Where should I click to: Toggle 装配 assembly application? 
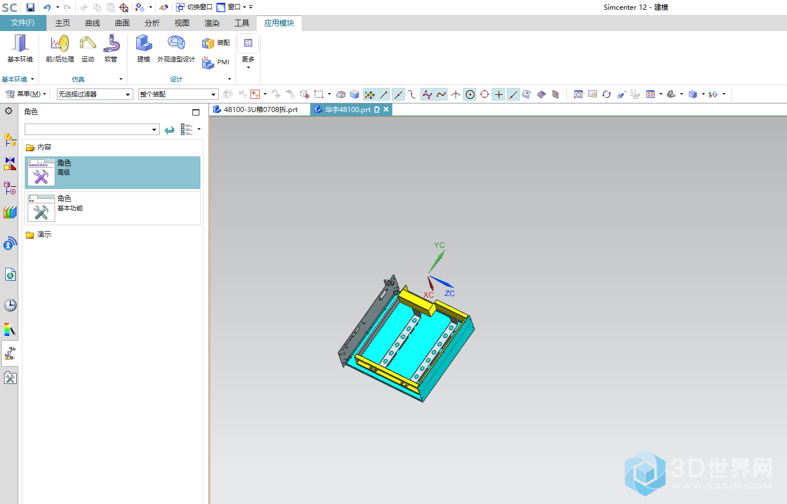pos(216,43)
